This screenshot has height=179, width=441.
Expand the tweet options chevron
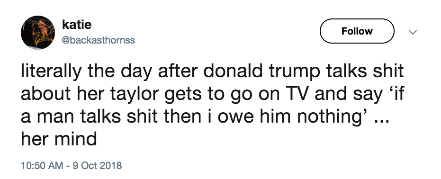coord(413,32)
